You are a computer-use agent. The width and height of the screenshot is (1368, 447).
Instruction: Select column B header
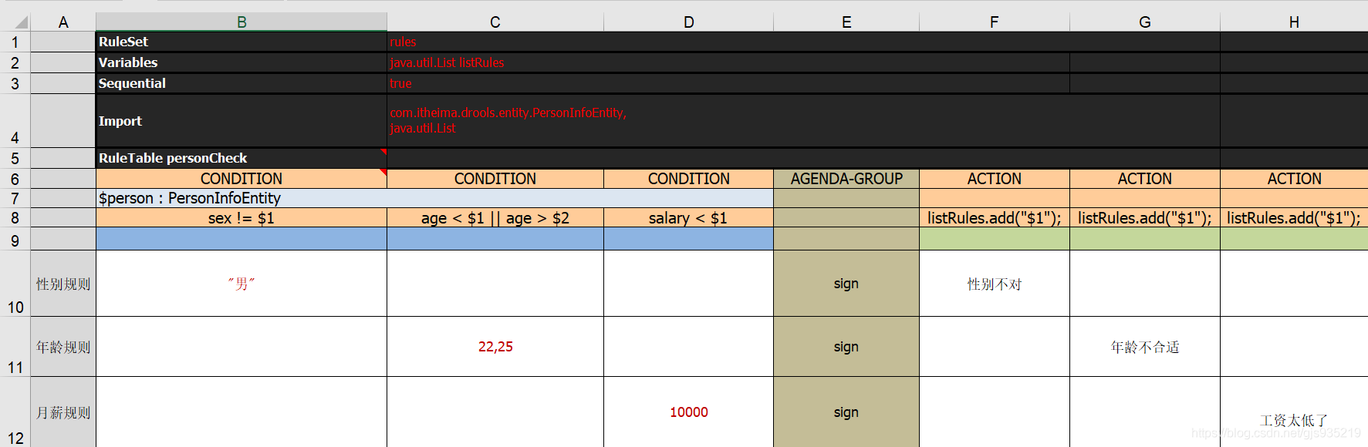point(242,22)
